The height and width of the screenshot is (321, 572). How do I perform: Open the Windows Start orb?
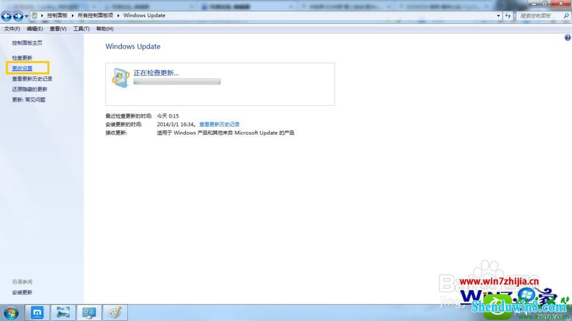11,313
